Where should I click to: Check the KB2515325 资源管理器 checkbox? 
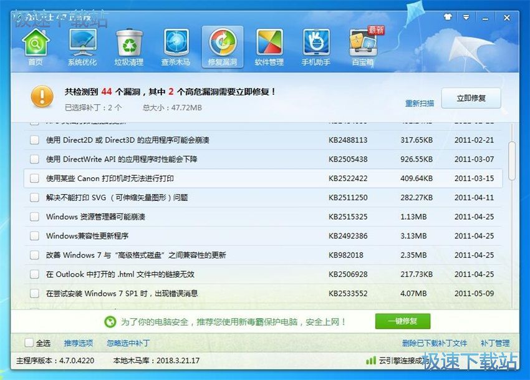tap(34, 217)
